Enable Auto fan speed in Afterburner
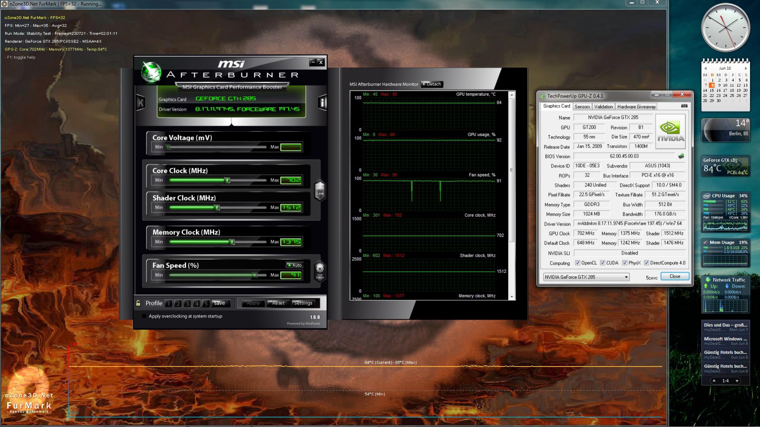Screen dimensions: 760x427 294,265
